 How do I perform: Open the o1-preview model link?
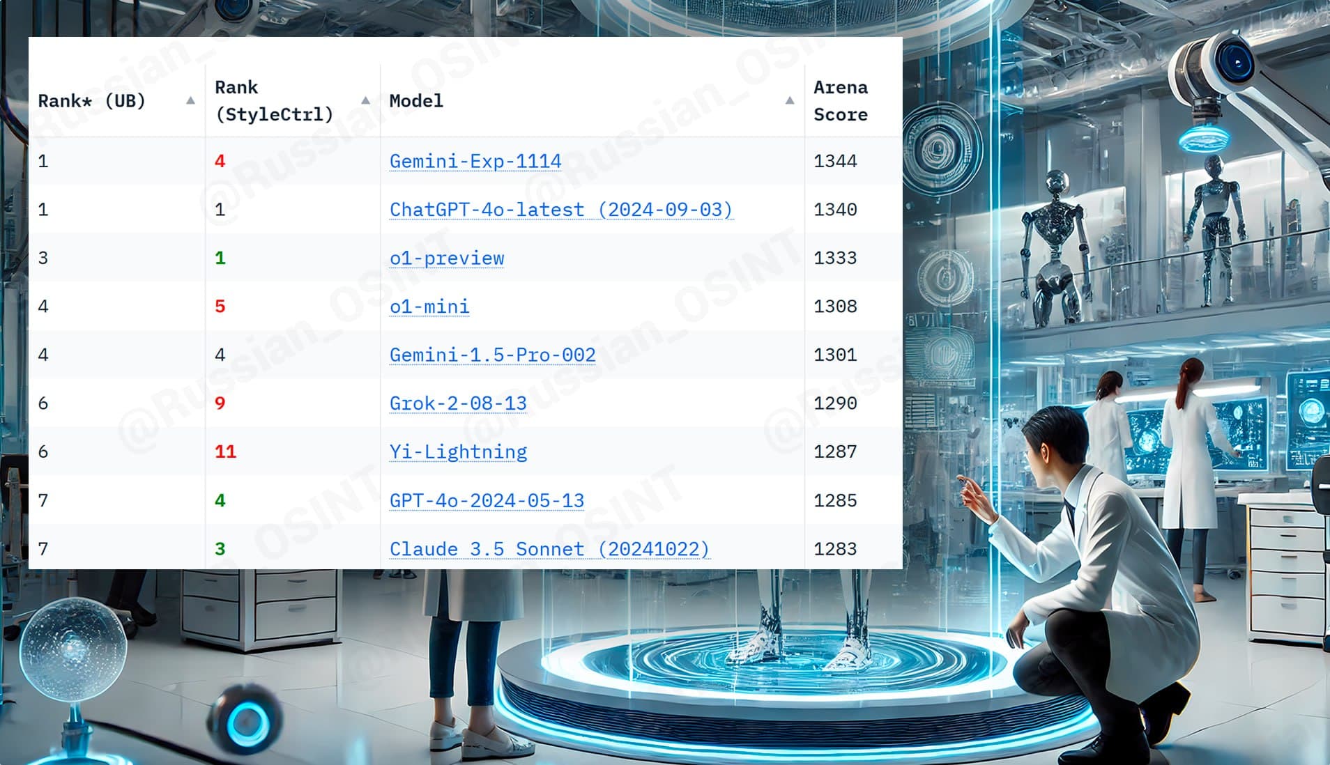(447, 258)
